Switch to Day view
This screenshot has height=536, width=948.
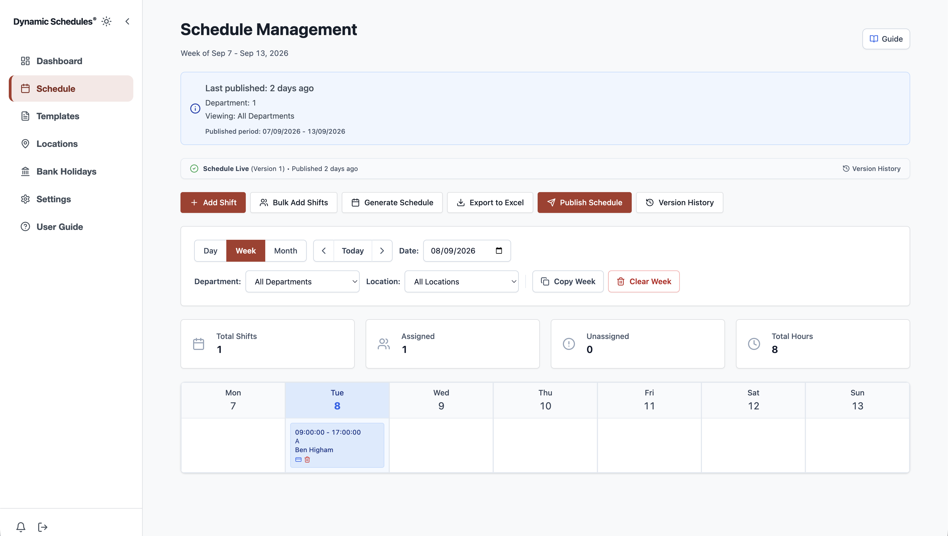pos(210,251)
